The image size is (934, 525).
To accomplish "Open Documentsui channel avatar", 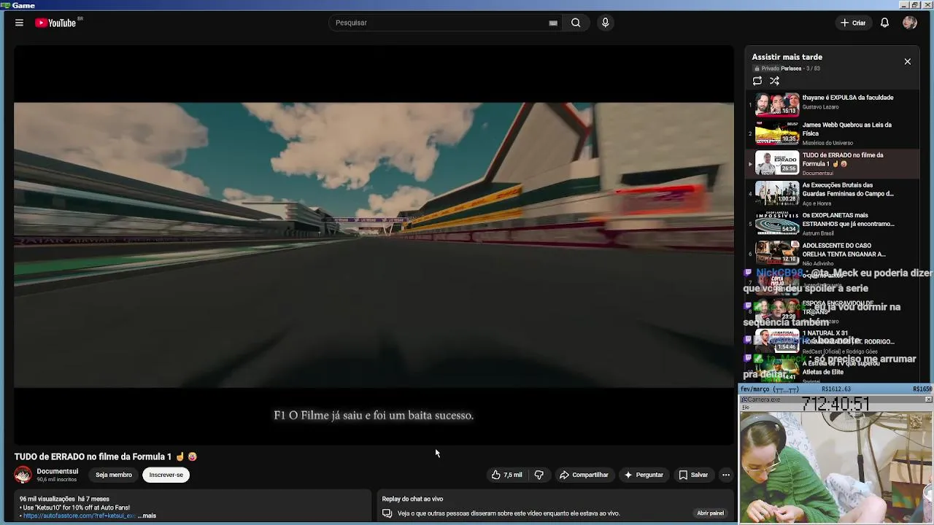I will [x=23, y=475].
